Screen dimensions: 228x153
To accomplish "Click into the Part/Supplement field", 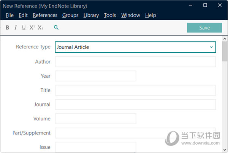I will 135,133.
